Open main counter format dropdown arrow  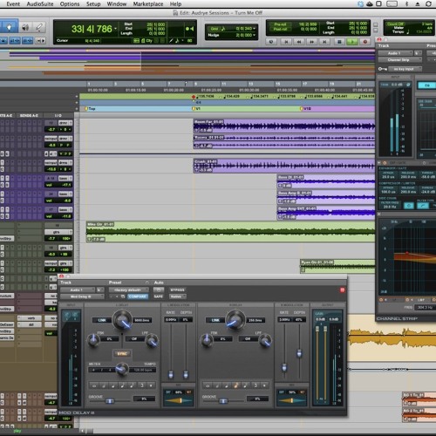coord(115,29)
